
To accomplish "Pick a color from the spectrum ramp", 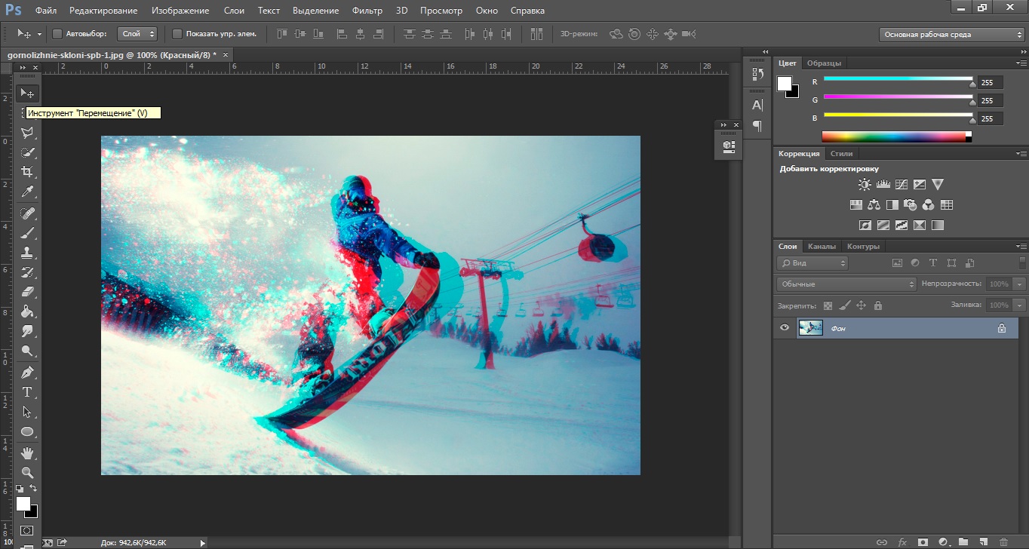I will click(x=896, y=136).
